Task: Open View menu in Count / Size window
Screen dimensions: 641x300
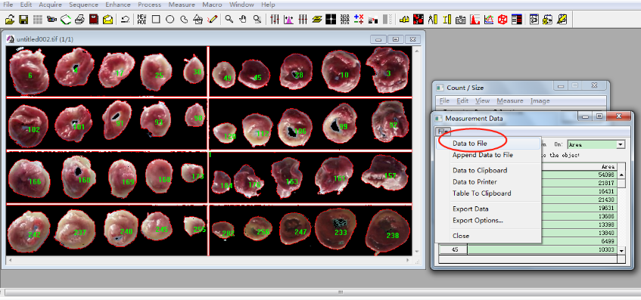Action: [x=482, y=101]
